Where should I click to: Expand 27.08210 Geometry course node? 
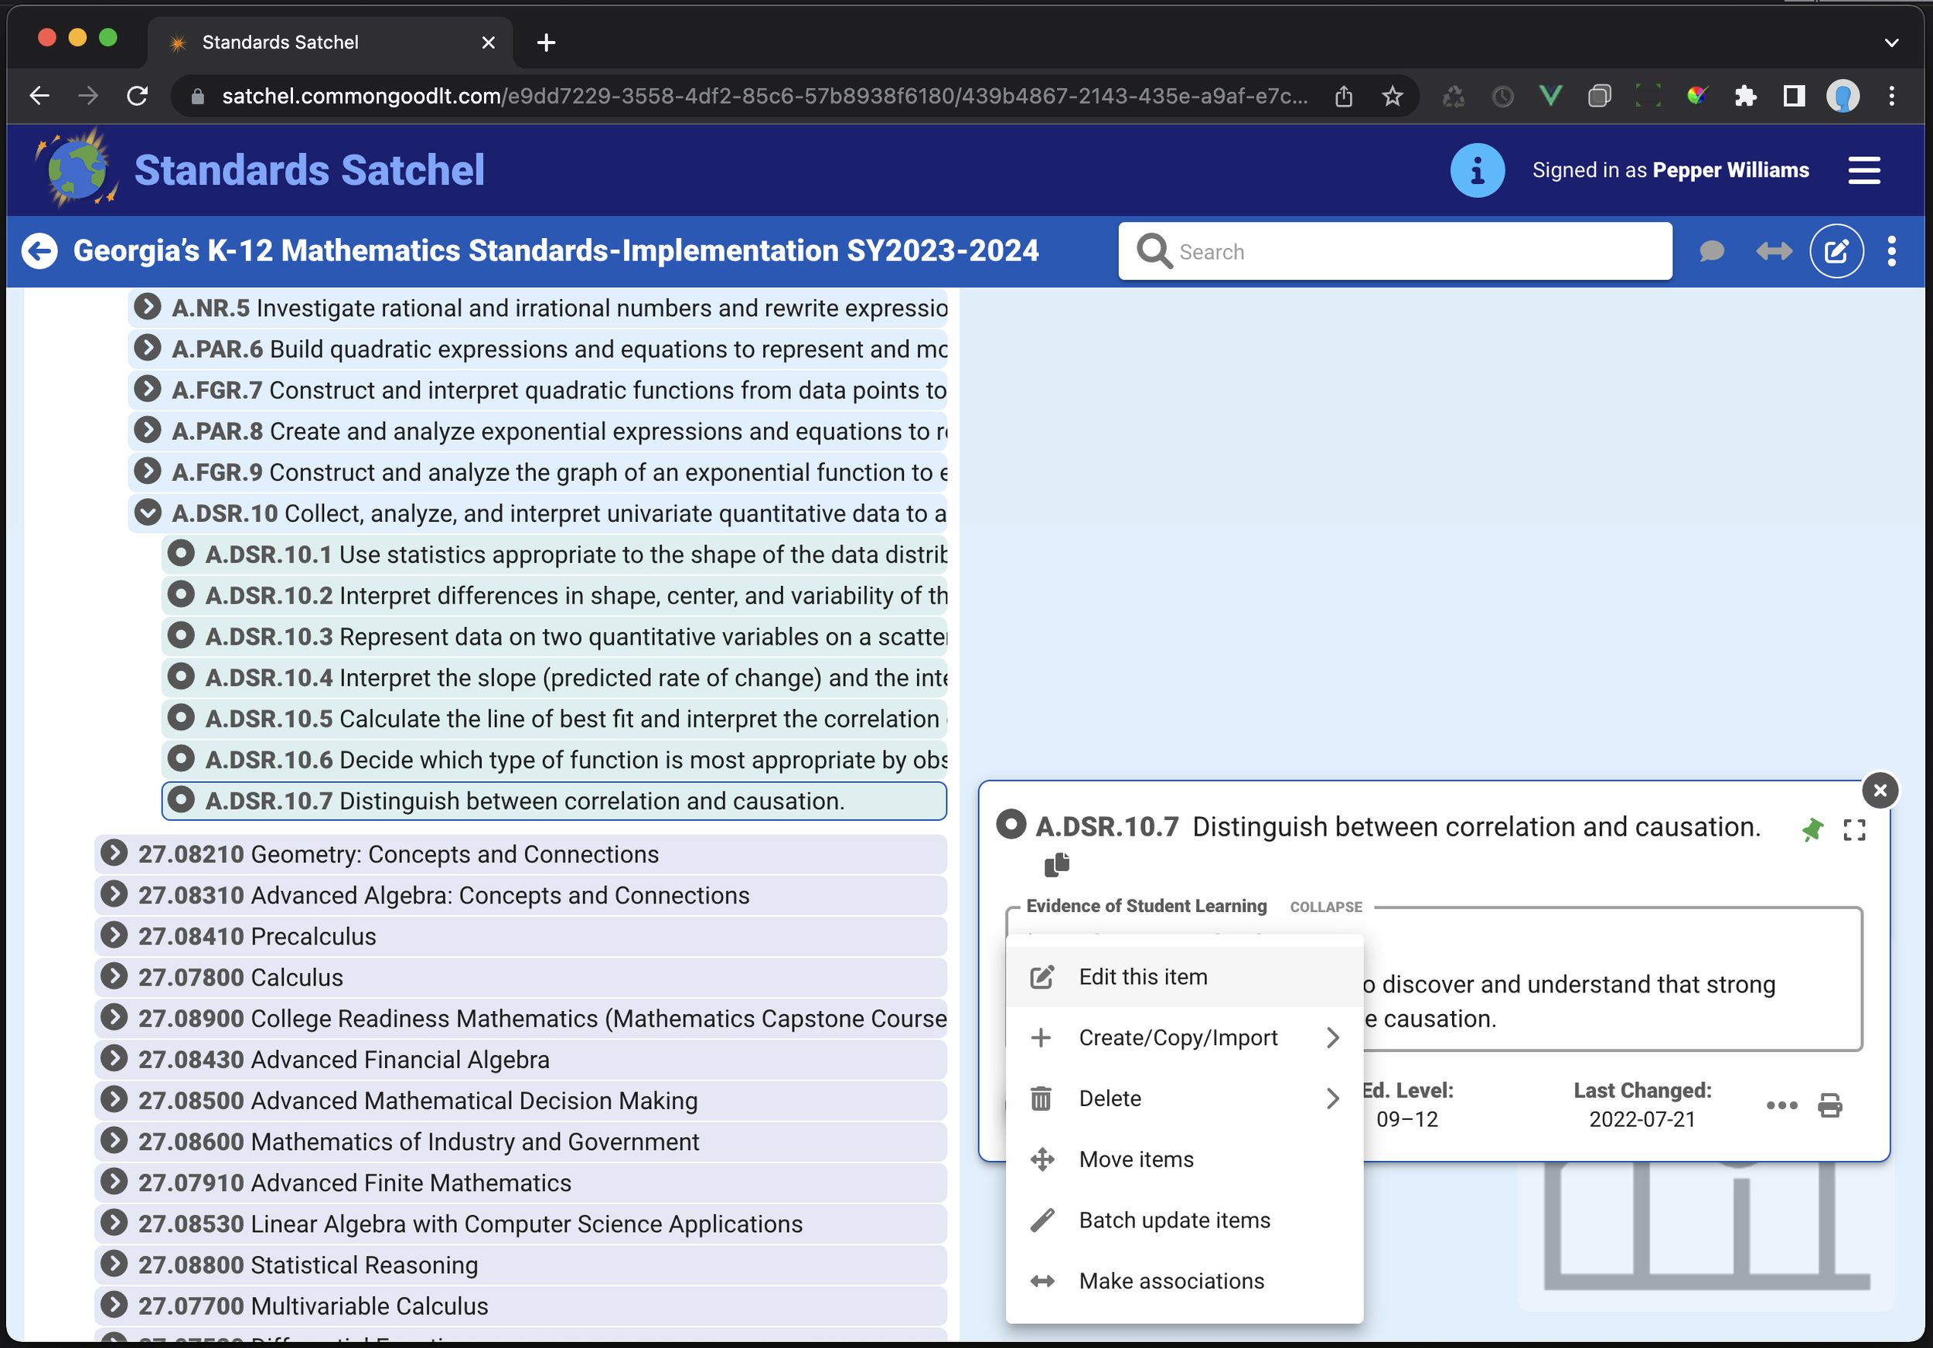(114, 853)
